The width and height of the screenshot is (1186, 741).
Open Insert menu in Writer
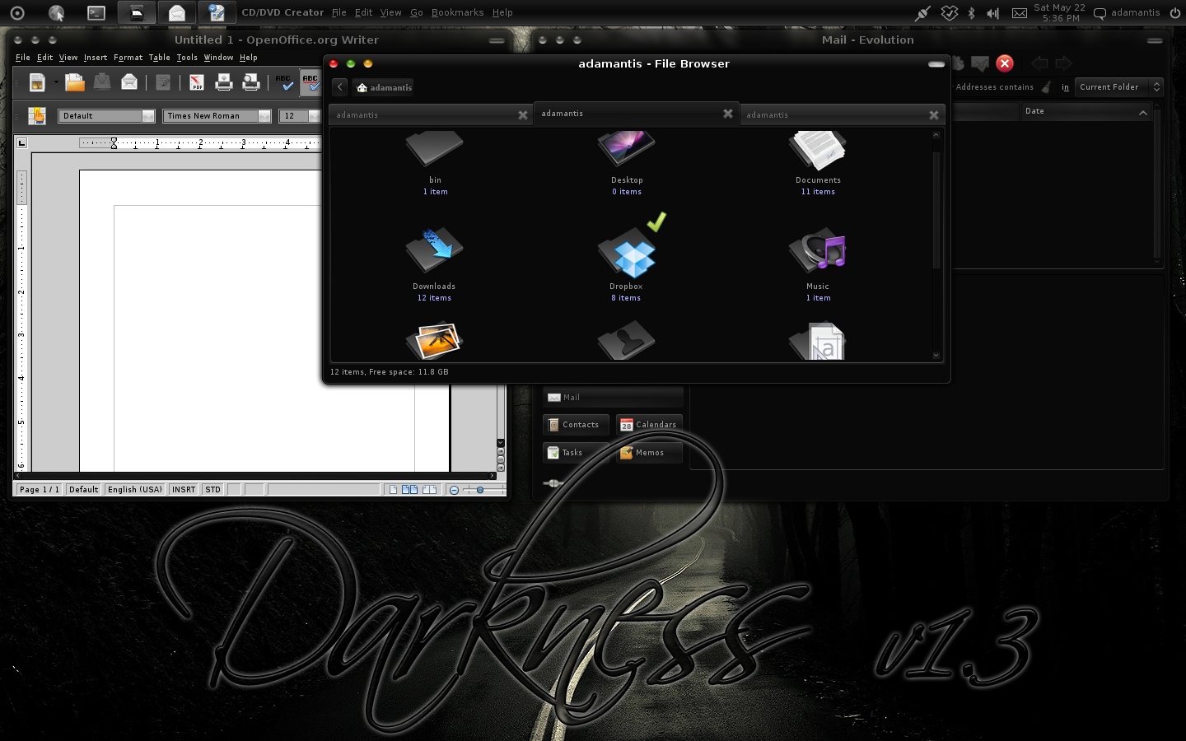[96, 58]
